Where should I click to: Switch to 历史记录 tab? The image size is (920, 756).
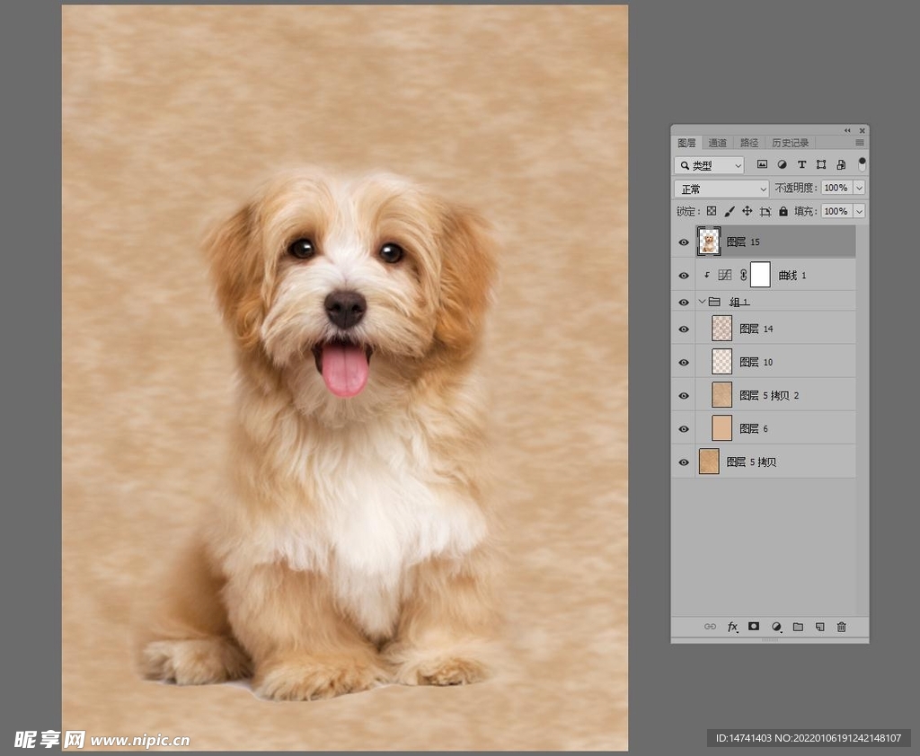790,143
